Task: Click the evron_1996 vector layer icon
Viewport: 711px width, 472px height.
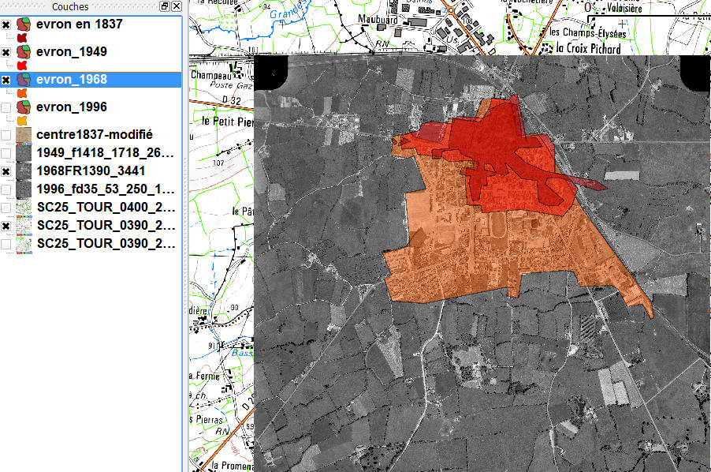Action: [24, 107]
